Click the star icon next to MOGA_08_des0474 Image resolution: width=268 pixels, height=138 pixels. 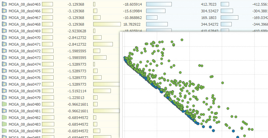[x=4, y=64]
